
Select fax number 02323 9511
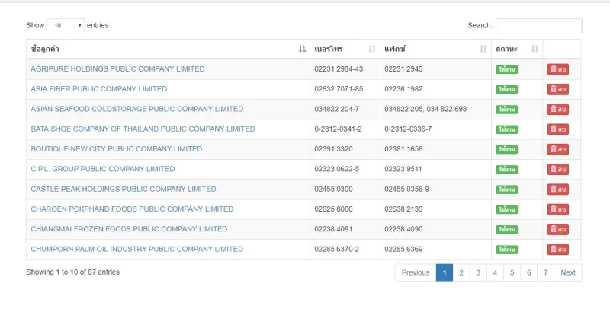click(403, 169)
